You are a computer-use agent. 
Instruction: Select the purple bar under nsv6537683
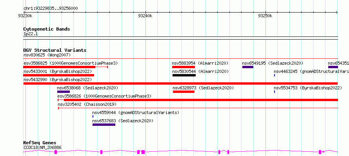(x=104, y=125)
